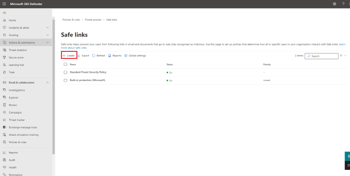Click the Home house icon

point(4,20)
